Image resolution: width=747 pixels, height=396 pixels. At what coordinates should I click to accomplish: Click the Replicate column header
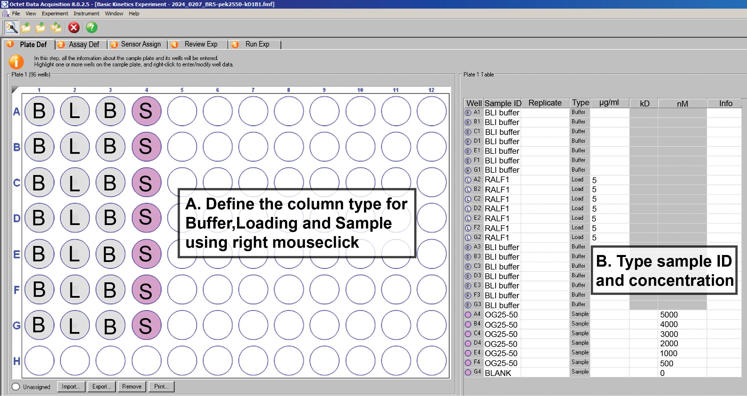pyautogui.click(x=545, y=103)
